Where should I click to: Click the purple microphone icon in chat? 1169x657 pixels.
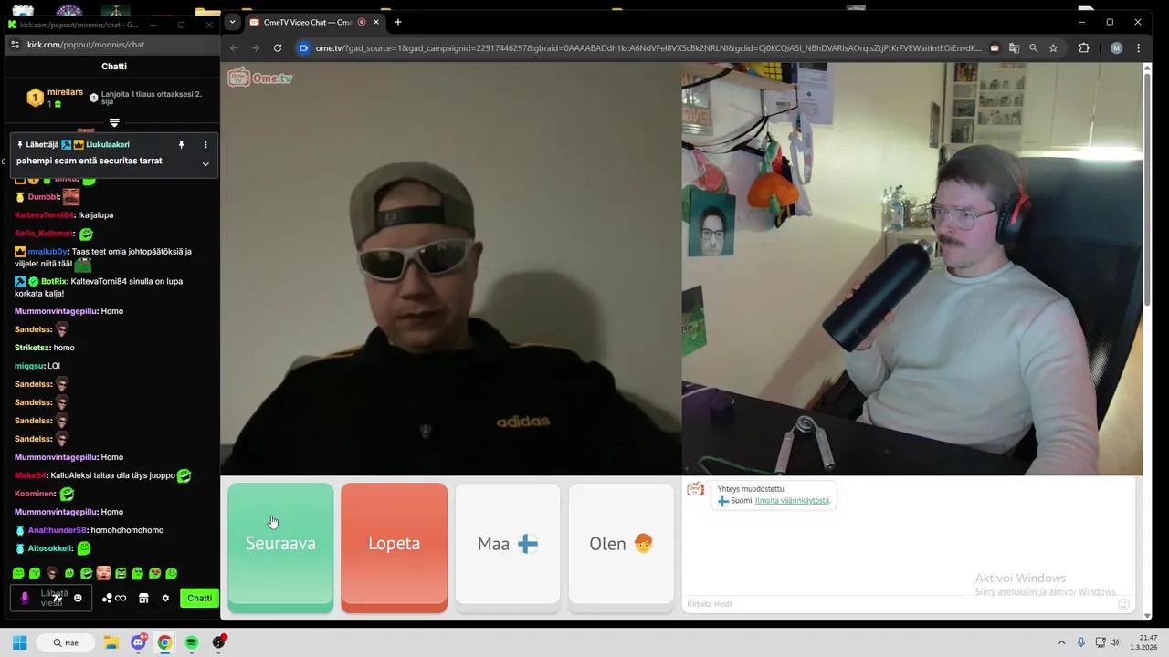point(25,599)
